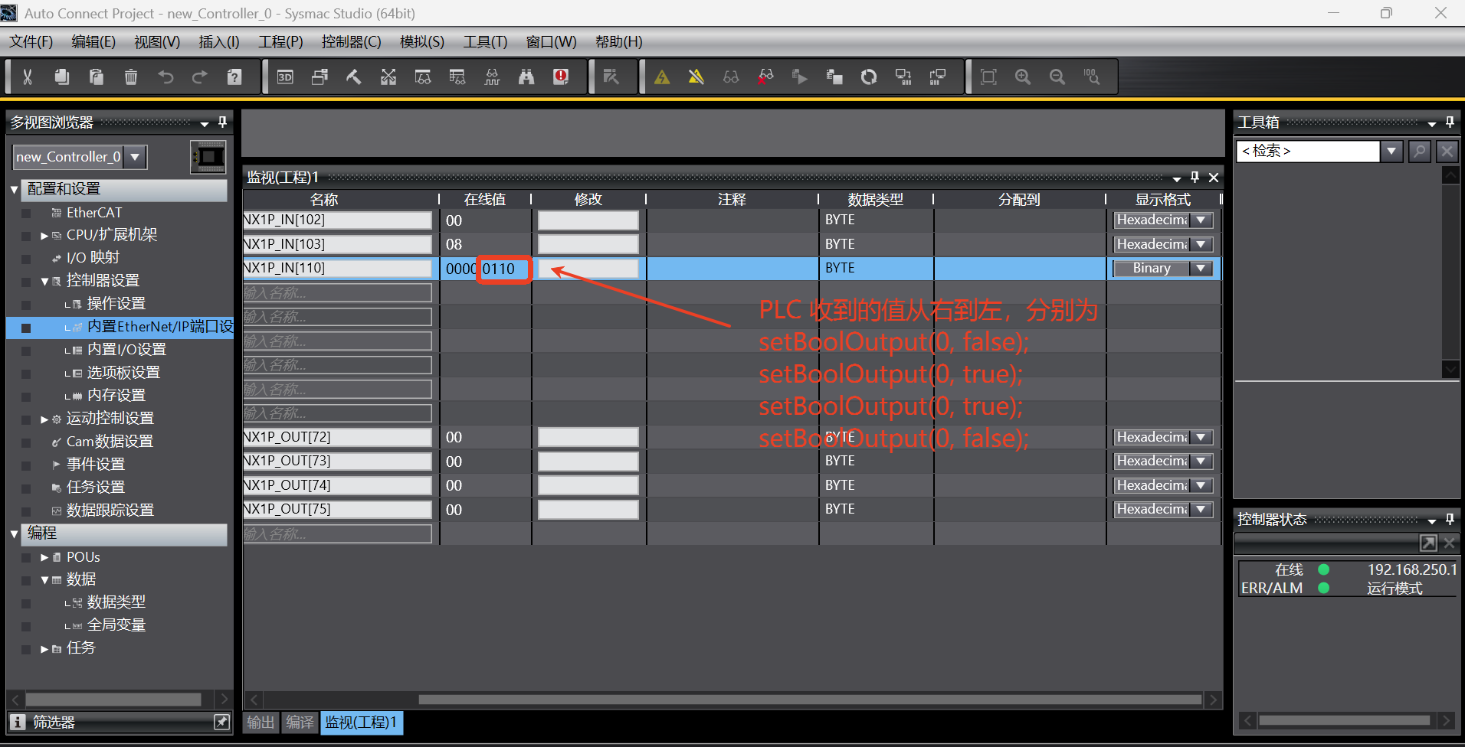Click the first empty 输入名称 field
Viewport: 1465px width, 747px height.
337,293
